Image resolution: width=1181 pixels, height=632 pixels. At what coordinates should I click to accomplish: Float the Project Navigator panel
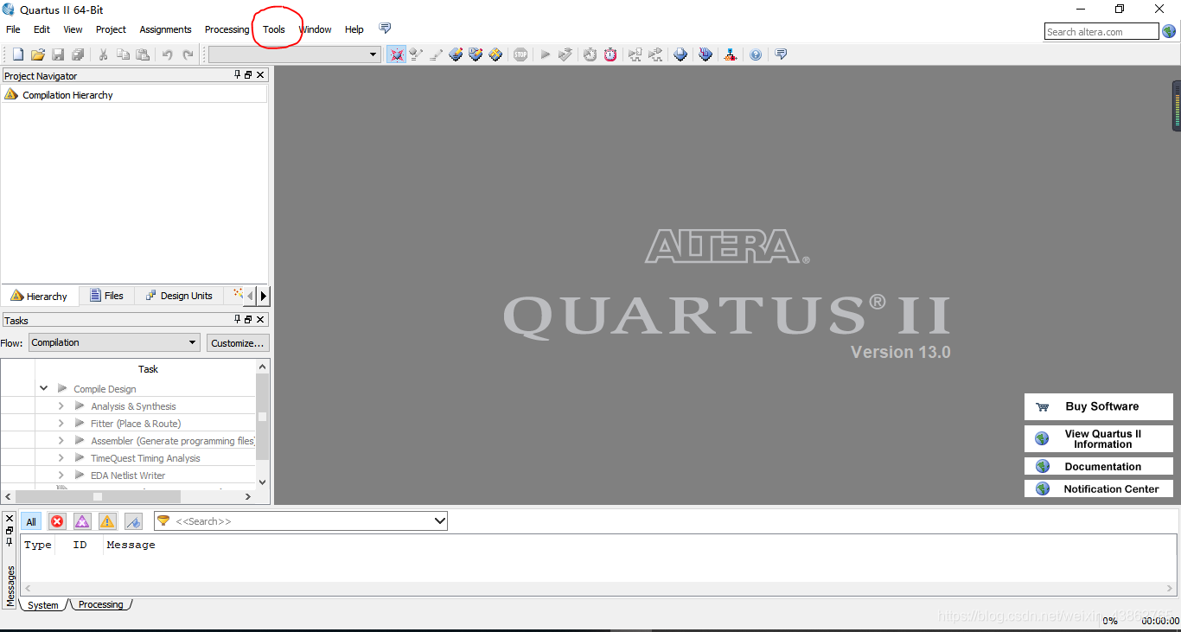click(248, 75)
